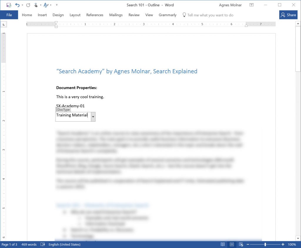Open dropdown next to 'A' brush icon
The height and width of the screenshot is (248, 301).
pyautogui.click(x=51, y=5)
